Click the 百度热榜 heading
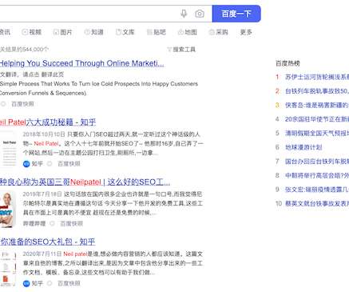Image resolution: width=349 pixels, height=292 pixels. 288,63
